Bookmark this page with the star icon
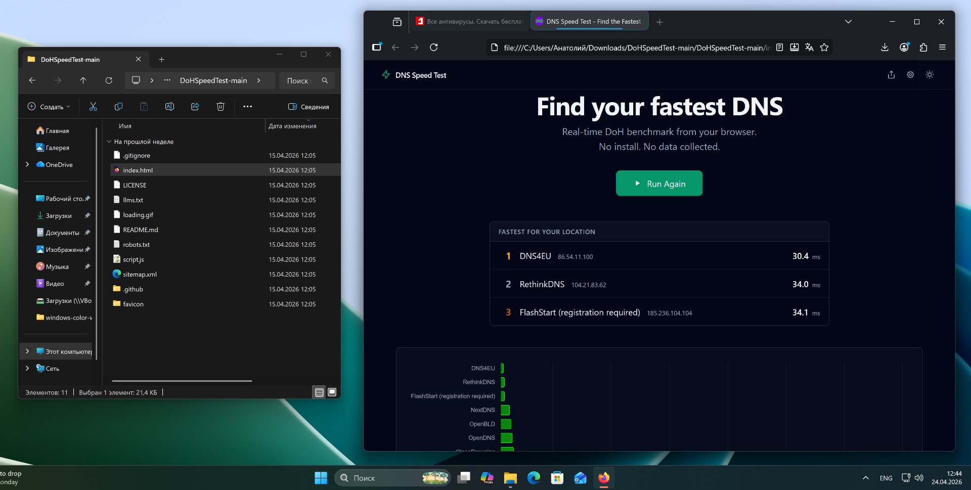This screenshot has height=490, width=971. pyautogui.click(x=824, y=48)
